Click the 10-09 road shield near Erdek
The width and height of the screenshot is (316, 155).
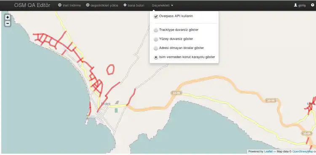pos(176,93)
